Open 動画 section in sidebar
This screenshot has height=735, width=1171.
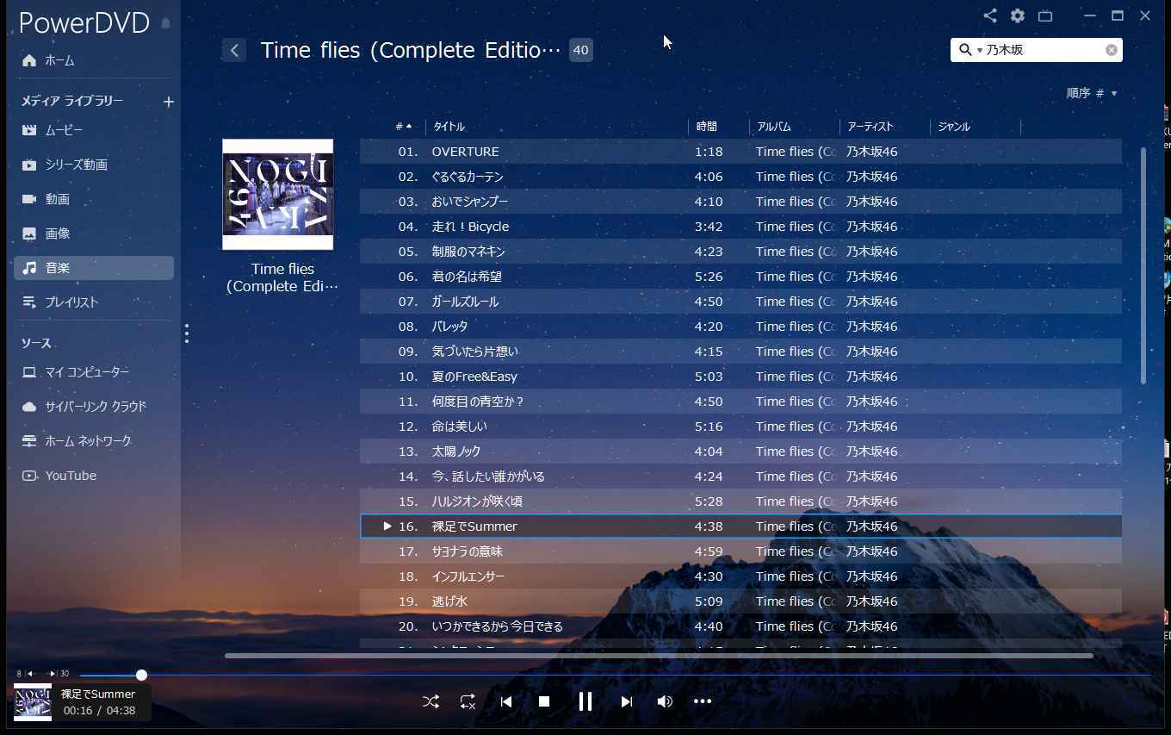[x=93, y=199]
